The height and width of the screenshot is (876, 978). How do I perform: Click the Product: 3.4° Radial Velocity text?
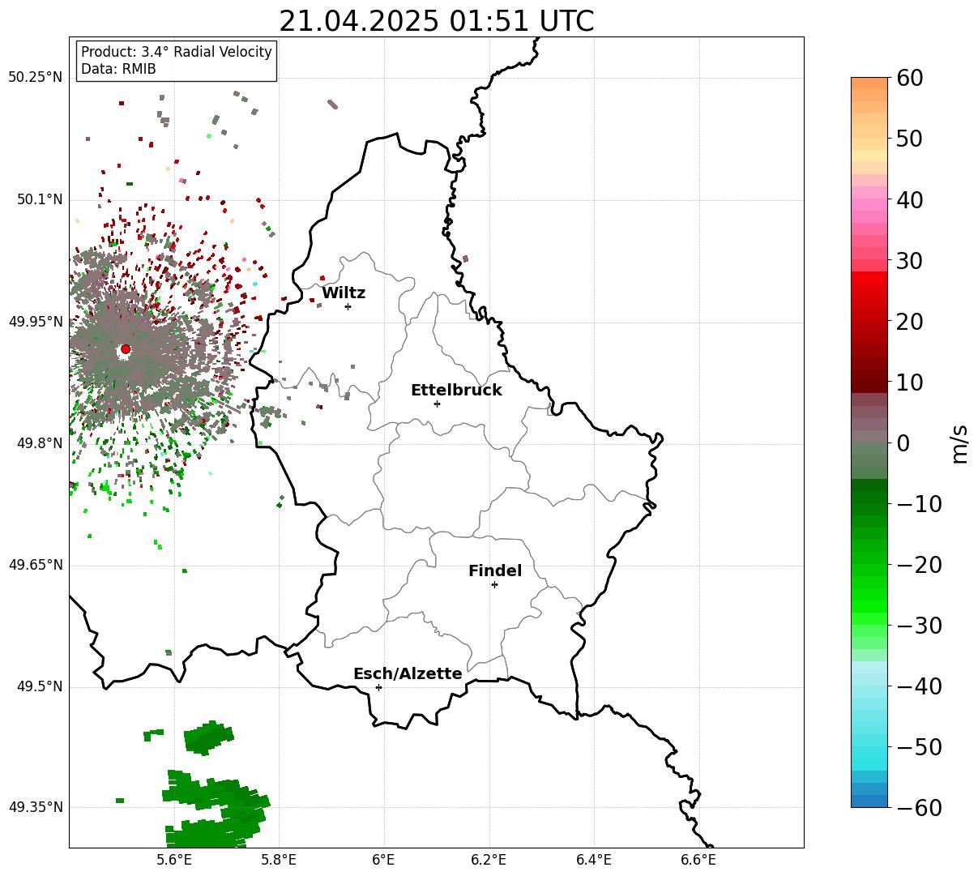pyautogui.click(x=177, y=52)
